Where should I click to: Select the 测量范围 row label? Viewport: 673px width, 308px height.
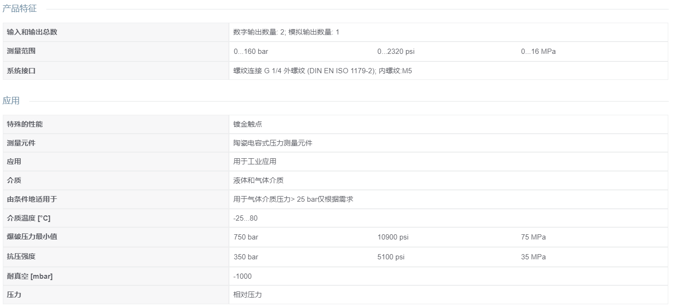point(21,51)
